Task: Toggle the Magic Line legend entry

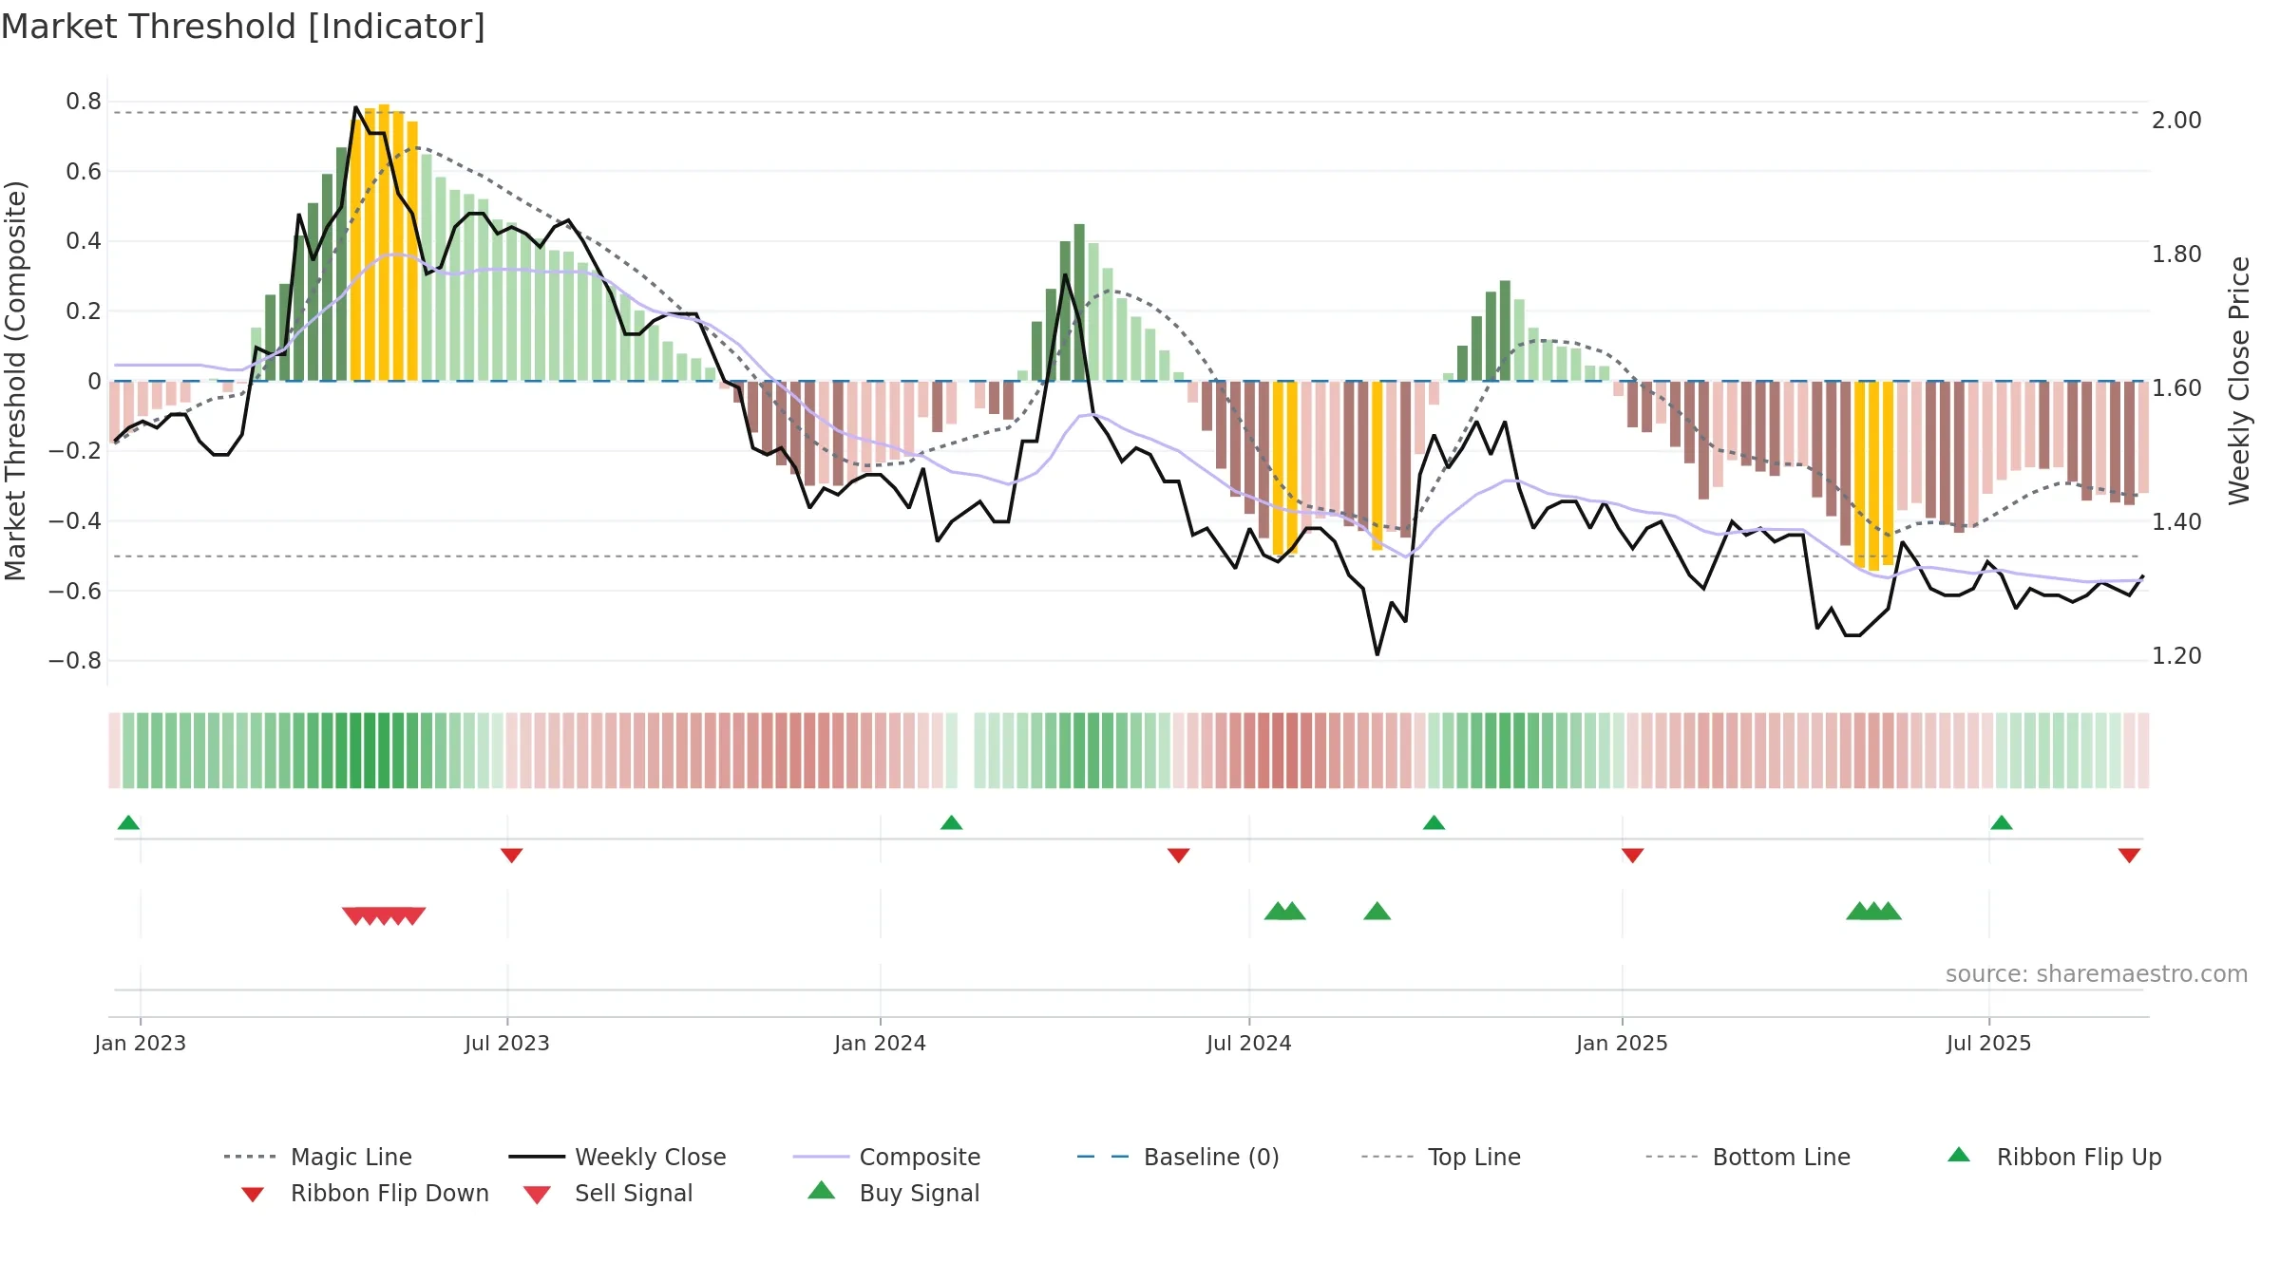Action: (318, 1157)
